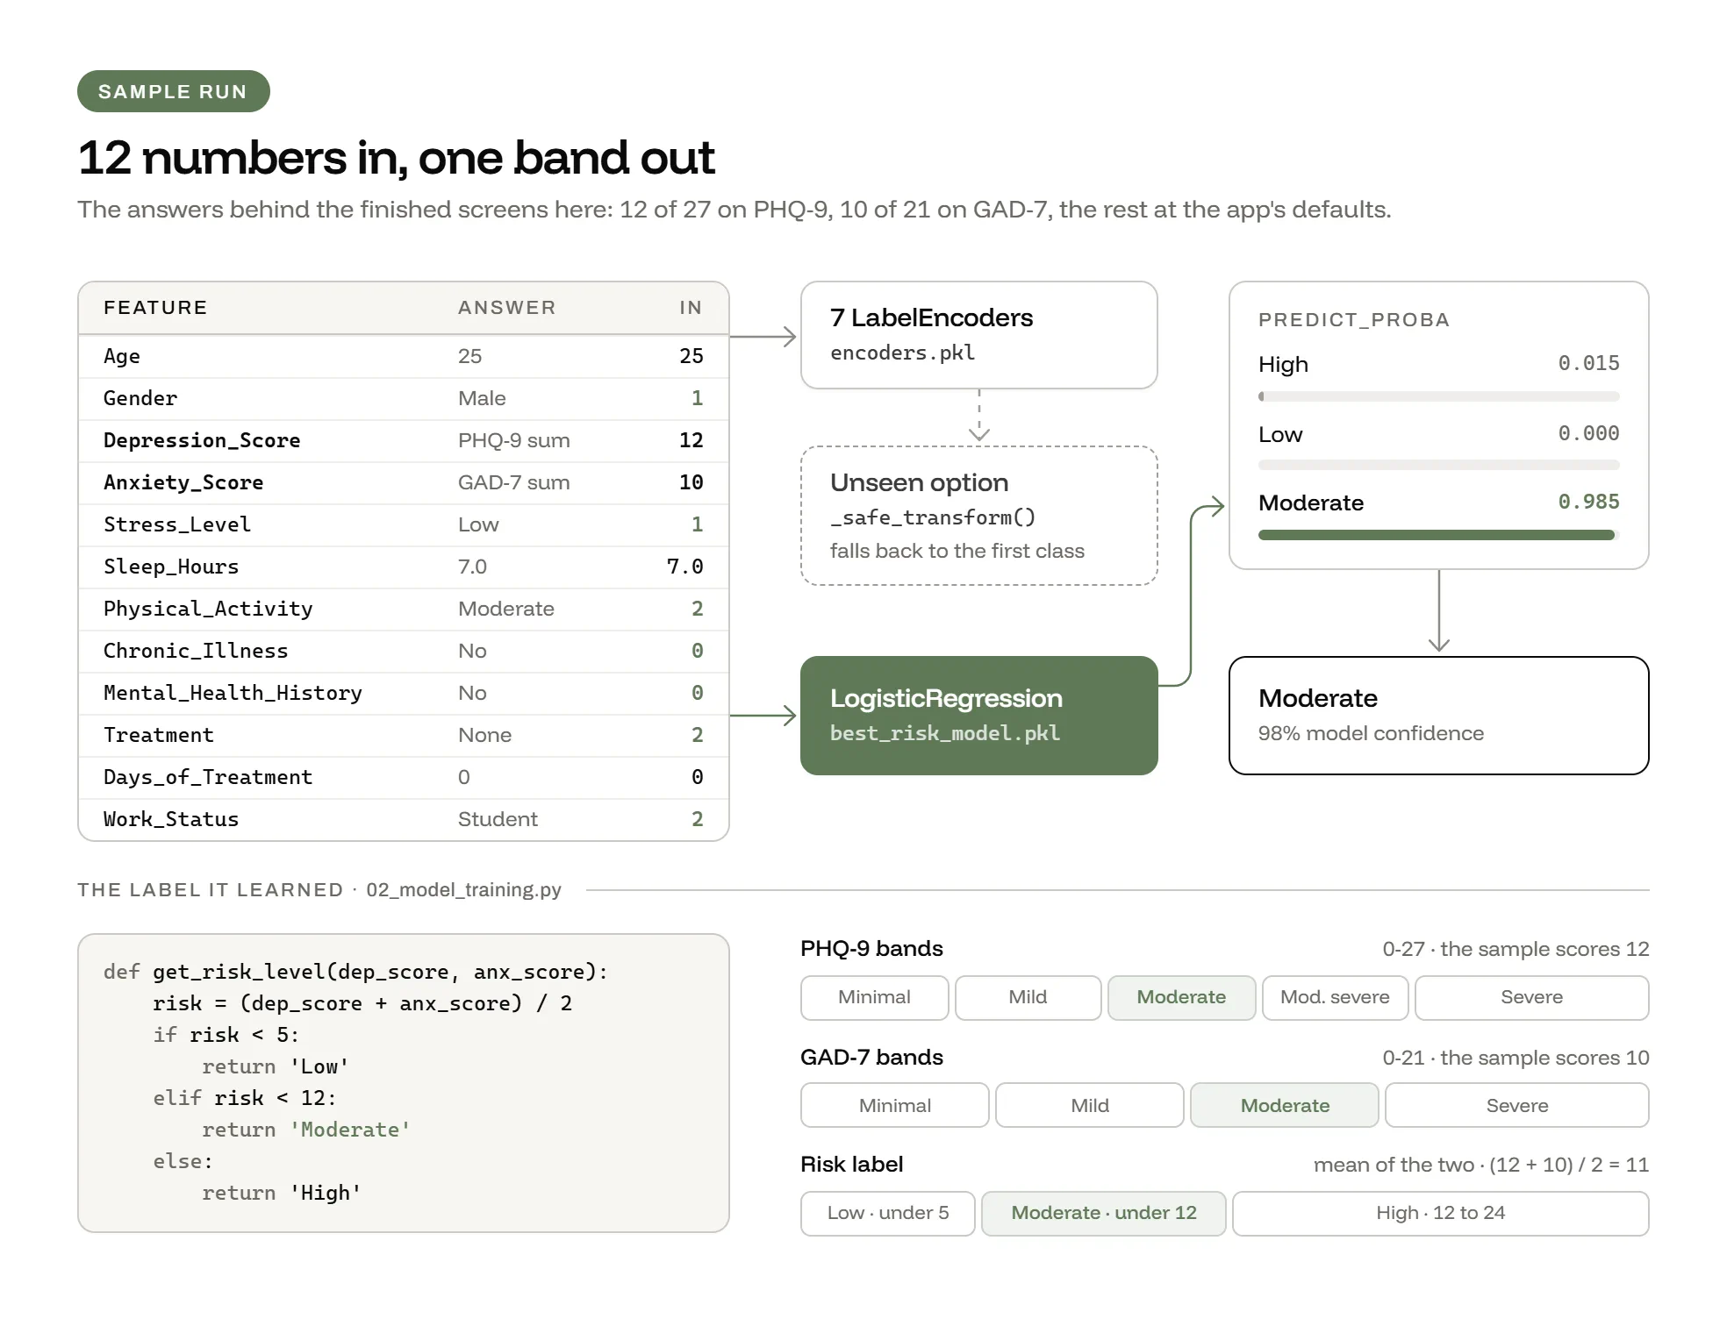Click the 02_model_training.py file name
Viewport: 1727px width, 1319px height.
coord(463,889)
